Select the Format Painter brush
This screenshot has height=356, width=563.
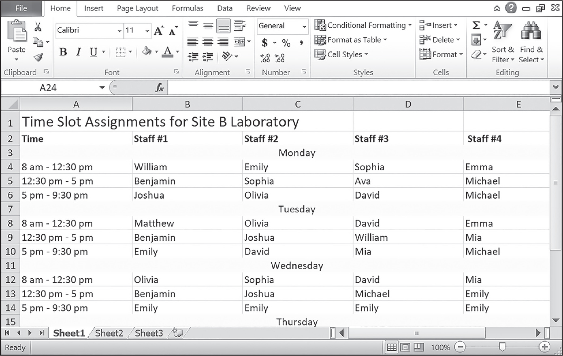click(x=38, y=57)
